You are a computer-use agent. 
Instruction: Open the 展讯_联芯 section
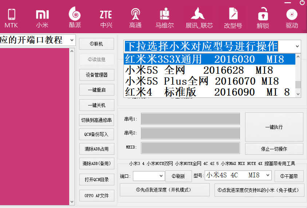point(199,18)
